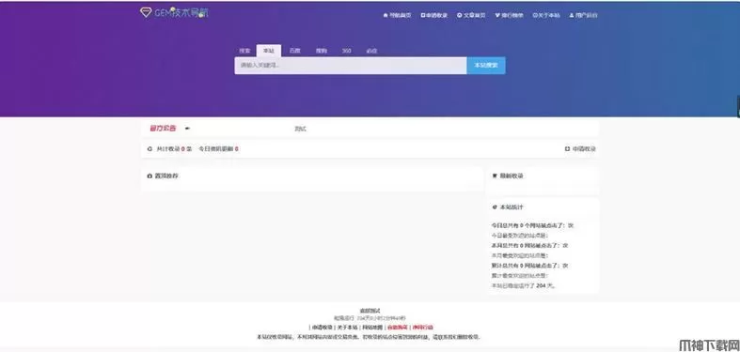This screenshot has width=740, height=352.
Task: Select the 本站 search tab
Action: pos(269,51)
